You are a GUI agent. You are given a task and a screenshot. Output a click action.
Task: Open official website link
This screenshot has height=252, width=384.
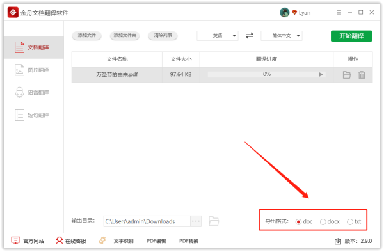(33, 241)
